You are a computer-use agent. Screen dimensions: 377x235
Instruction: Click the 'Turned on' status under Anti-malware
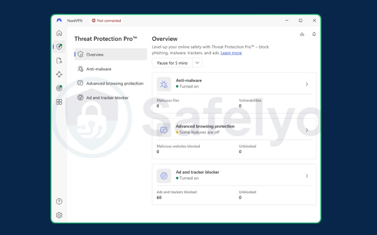[189, 86]
